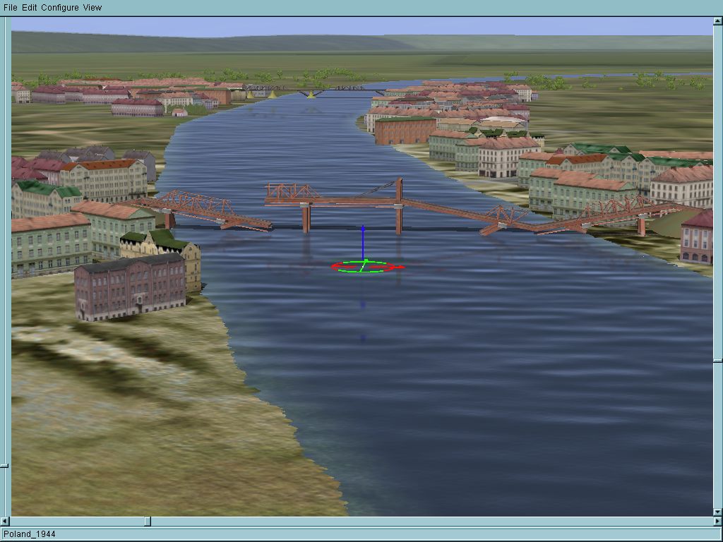
Task: Click the Poland_1944 status bar label
Action: pyautogui.click(x=30, y=534)
